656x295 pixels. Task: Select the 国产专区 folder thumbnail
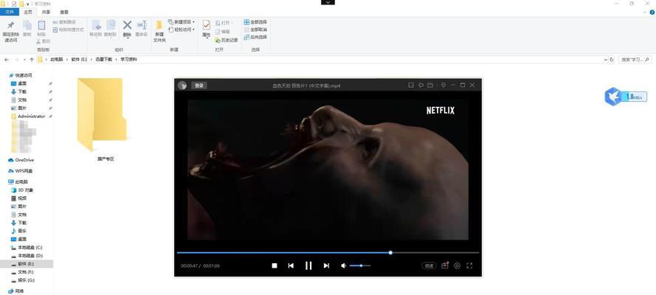106,118
